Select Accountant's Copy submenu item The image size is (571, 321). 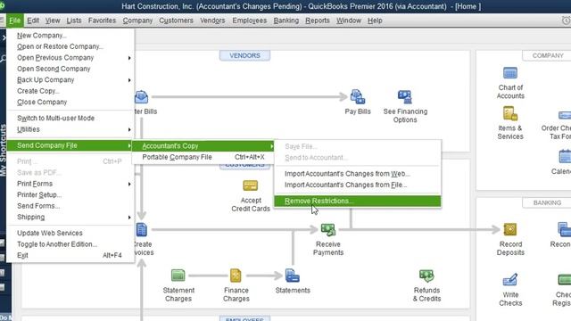tap(203, 146)
